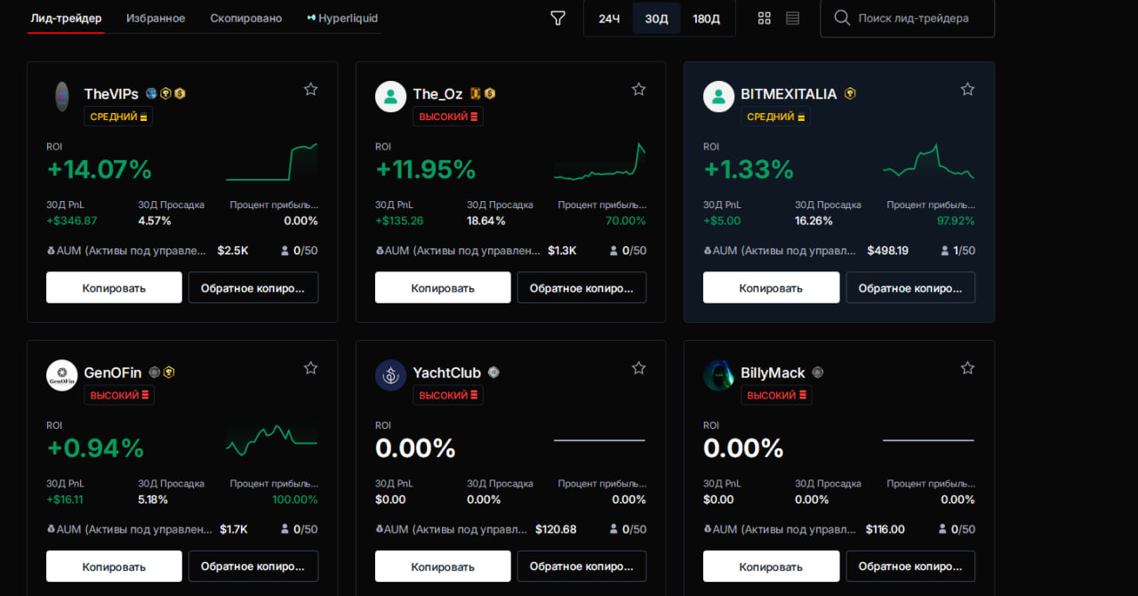The image size is (1138, 596).
Task: Favorite YachtClub with star icon
Action: (x=638, y=367)
